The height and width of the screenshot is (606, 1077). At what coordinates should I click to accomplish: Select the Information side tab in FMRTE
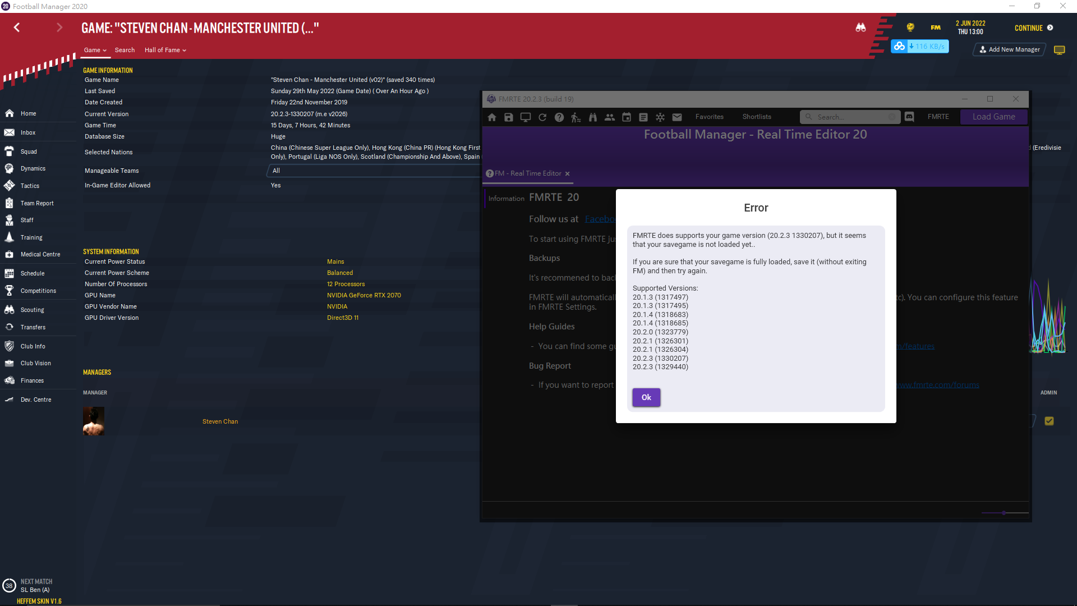506,199
